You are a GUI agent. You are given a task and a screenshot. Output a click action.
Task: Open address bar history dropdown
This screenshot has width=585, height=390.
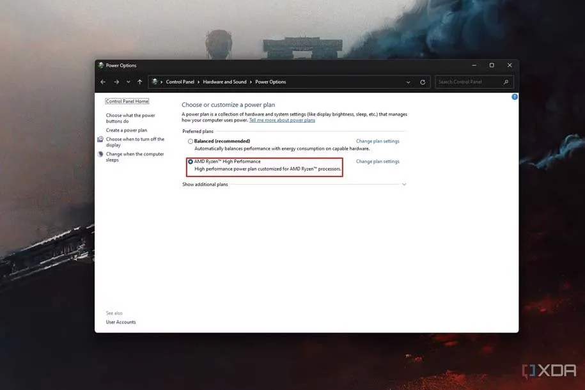tap(409, 82)
